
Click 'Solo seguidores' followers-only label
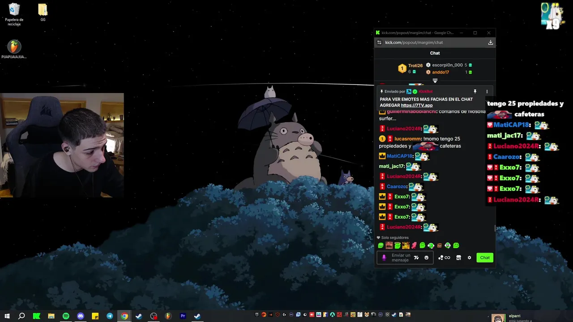coord(395,237)
